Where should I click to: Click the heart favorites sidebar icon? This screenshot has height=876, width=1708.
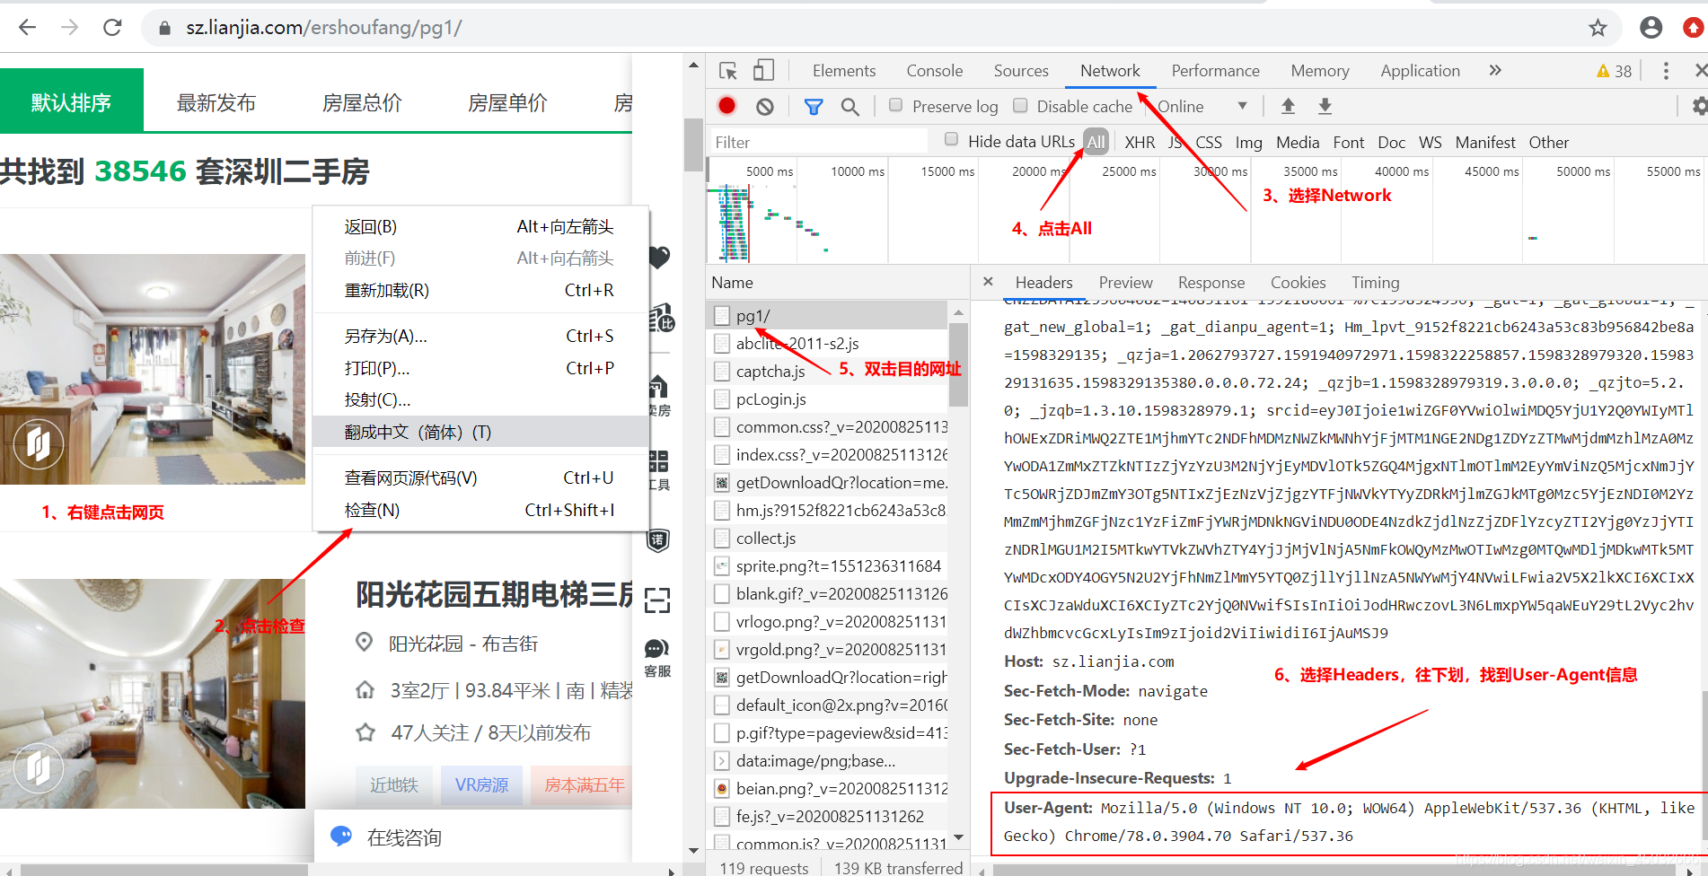[658, 258]
